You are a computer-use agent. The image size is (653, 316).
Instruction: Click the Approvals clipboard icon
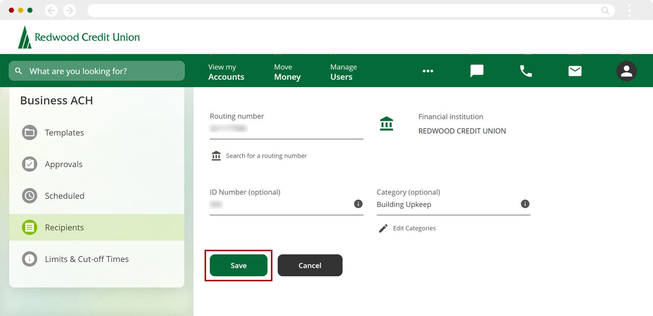tap(30, 164)
